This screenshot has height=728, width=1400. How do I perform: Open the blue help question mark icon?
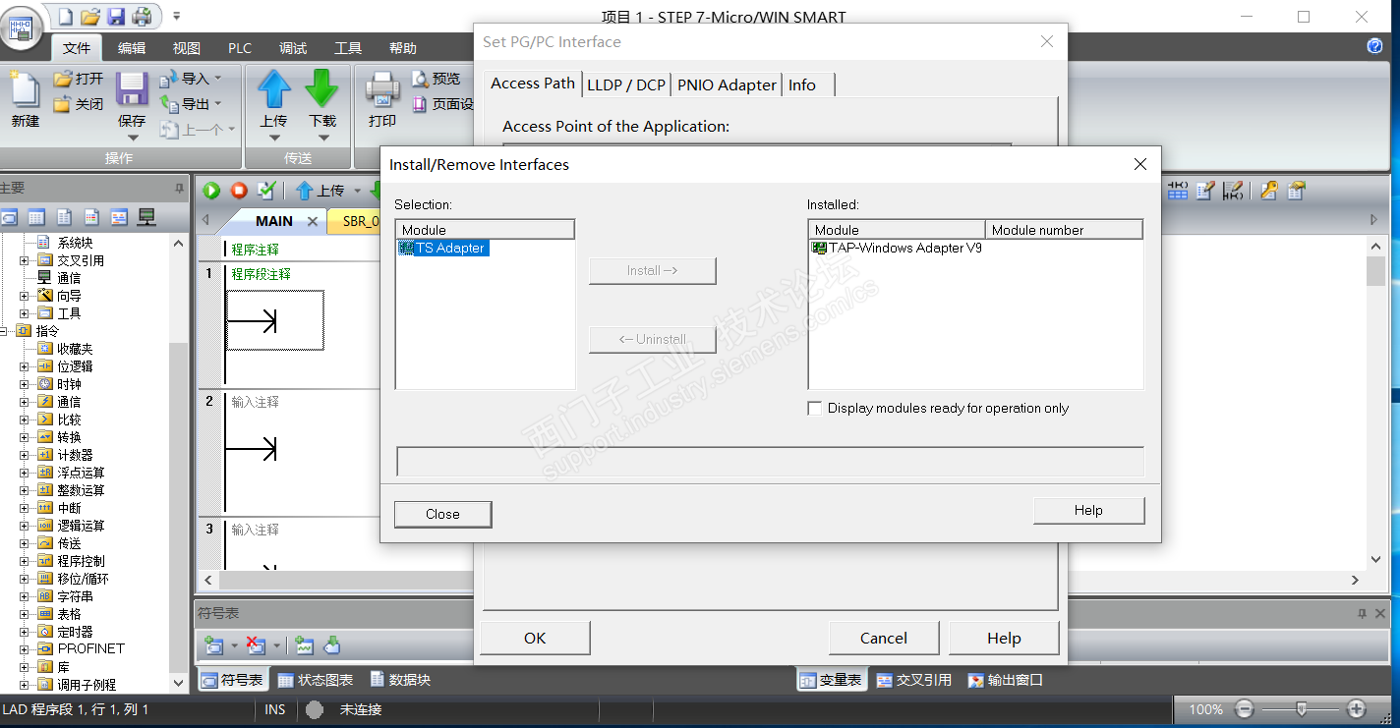(x=1374, y=46)
